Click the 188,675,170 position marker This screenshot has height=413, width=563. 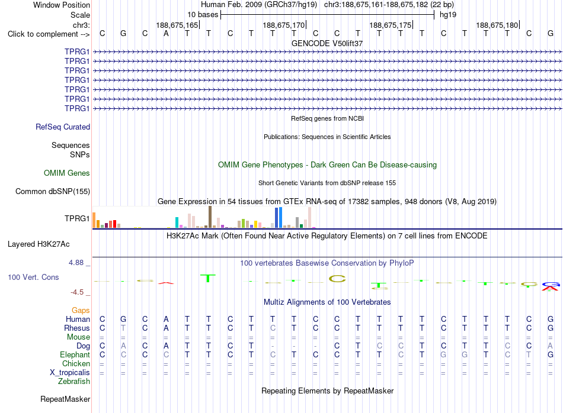point(284,25)
